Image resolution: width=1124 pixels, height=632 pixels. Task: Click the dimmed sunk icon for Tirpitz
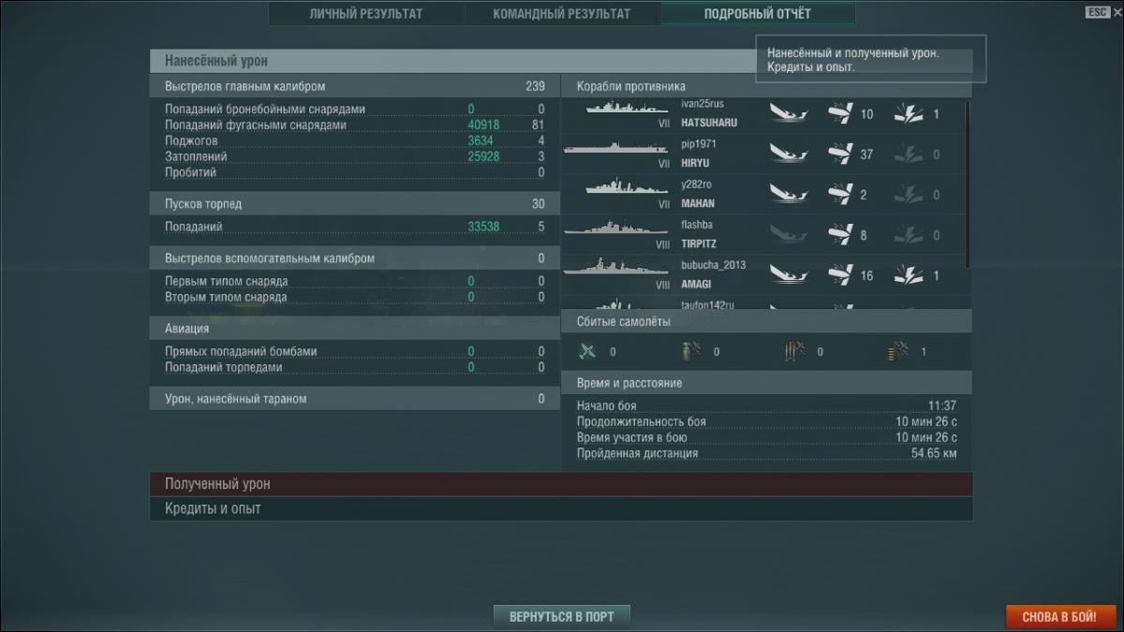pyautogui.click(x=790, y=234)
